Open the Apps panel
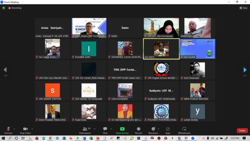The height and width of the screenshot is (141, 250). pyautogui.click(x=168, y=130)
